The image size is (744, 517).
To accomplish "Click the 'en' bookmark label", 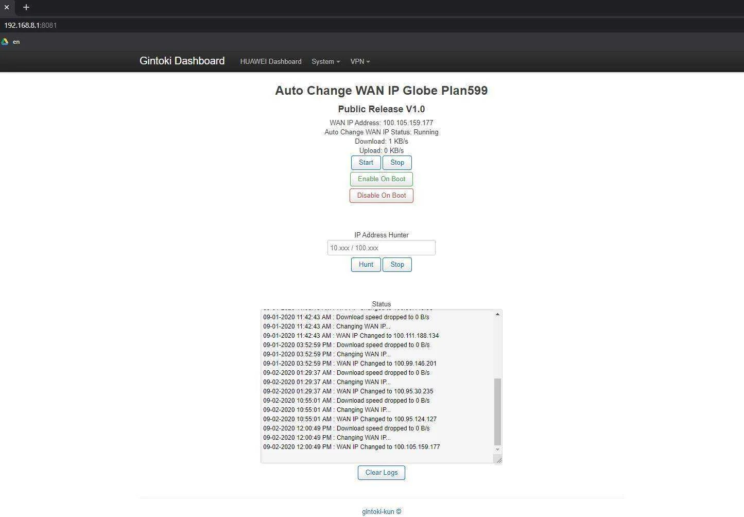I will tap(16, 42).
